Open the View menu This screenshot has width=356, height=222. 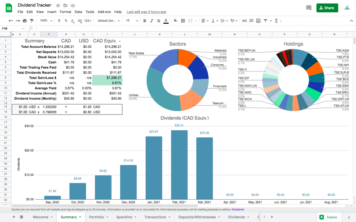(x=40, y=12)
